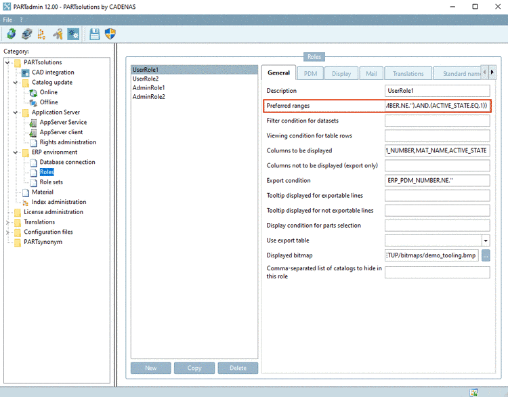Open the ? help menu
This screenshot has height=397, width=508.
tap(22, 20)
